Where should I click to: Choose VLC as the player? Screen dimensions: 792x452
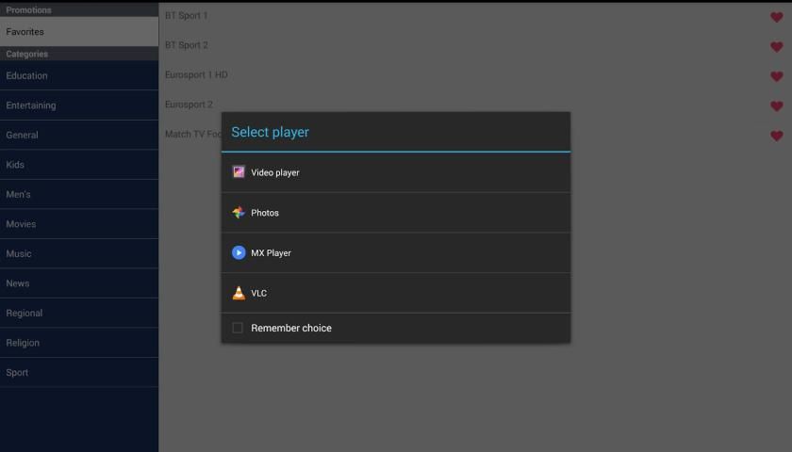pos(396,293)
